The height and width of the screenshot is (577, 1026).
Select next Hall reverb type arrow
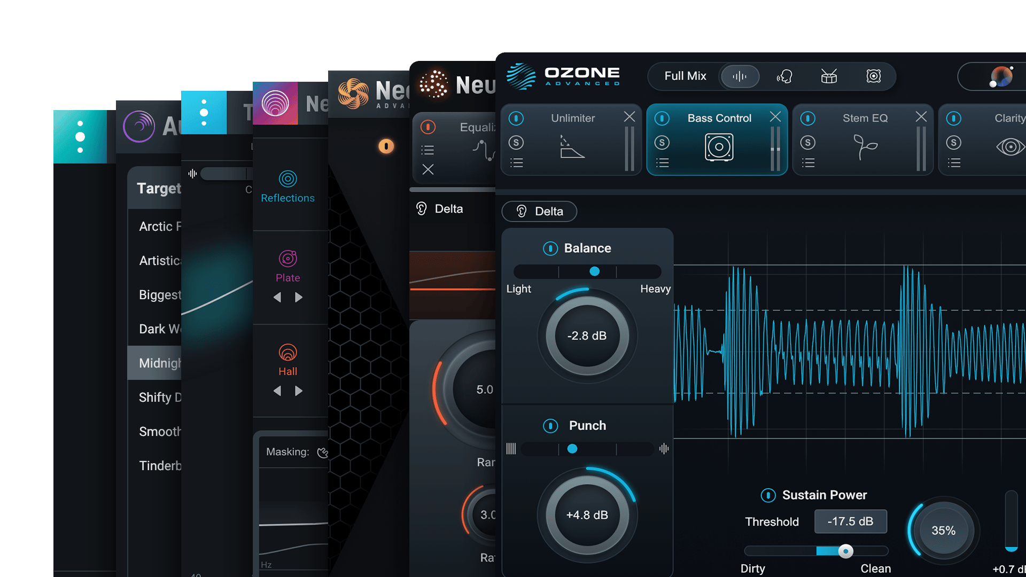tap(299, 391)
